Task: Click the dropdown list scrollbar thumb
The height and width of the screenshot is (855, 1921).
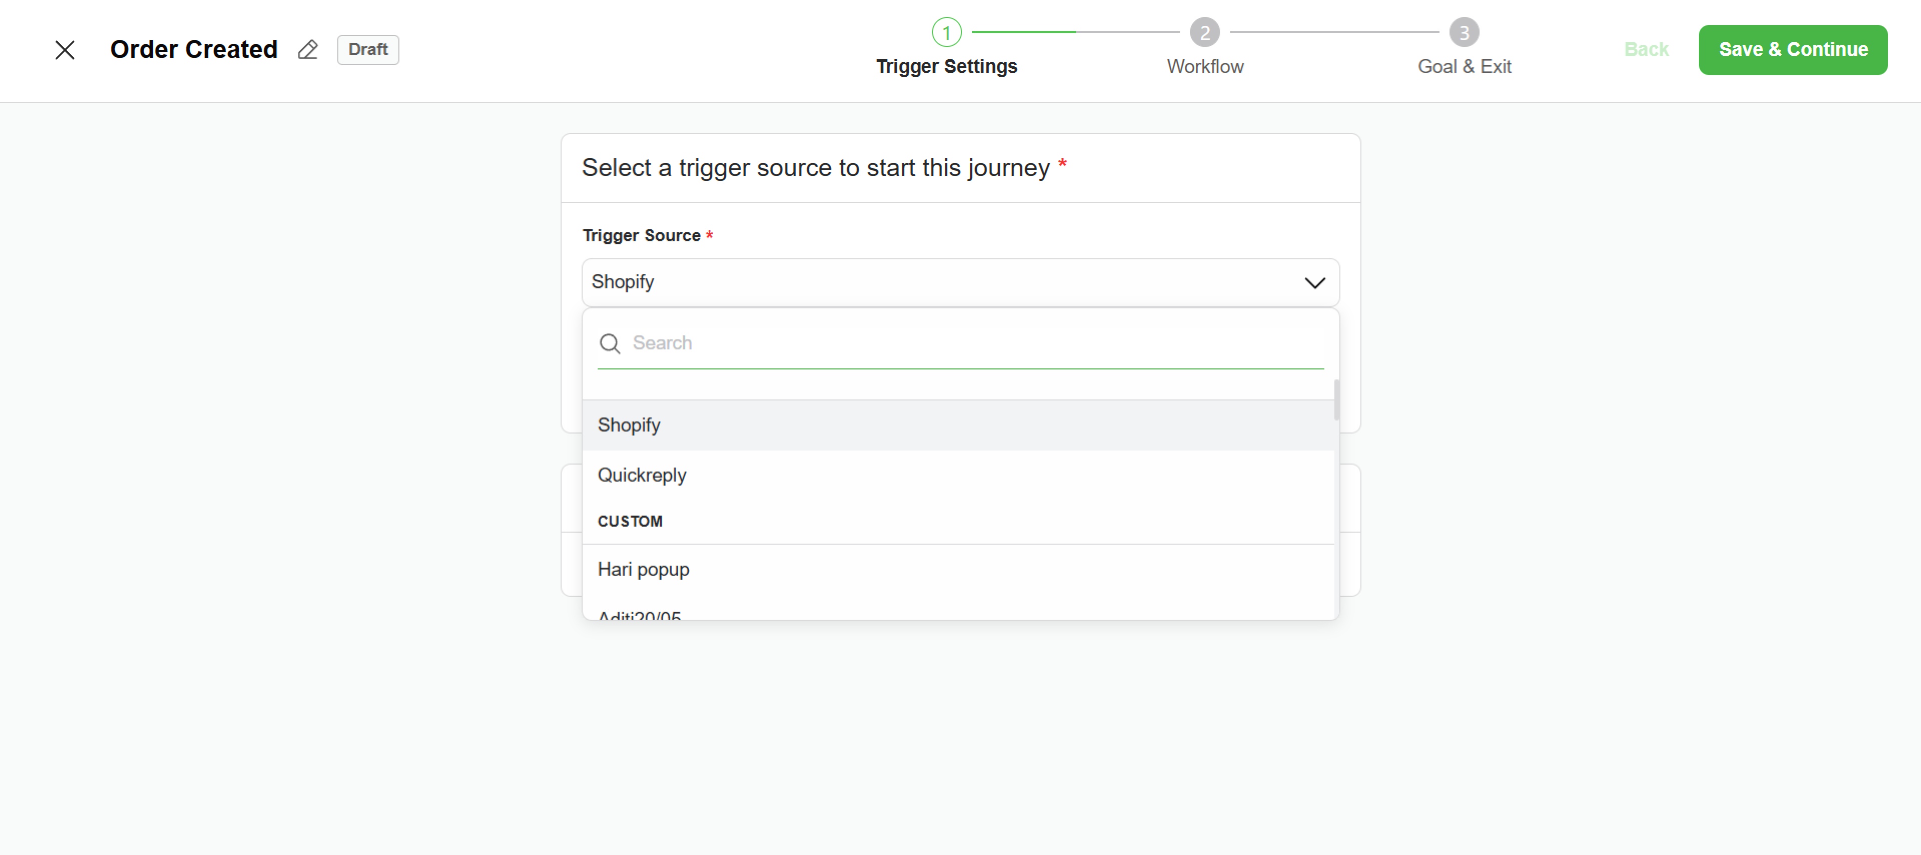Action: pyautogui.click(x=1336, y=400)
